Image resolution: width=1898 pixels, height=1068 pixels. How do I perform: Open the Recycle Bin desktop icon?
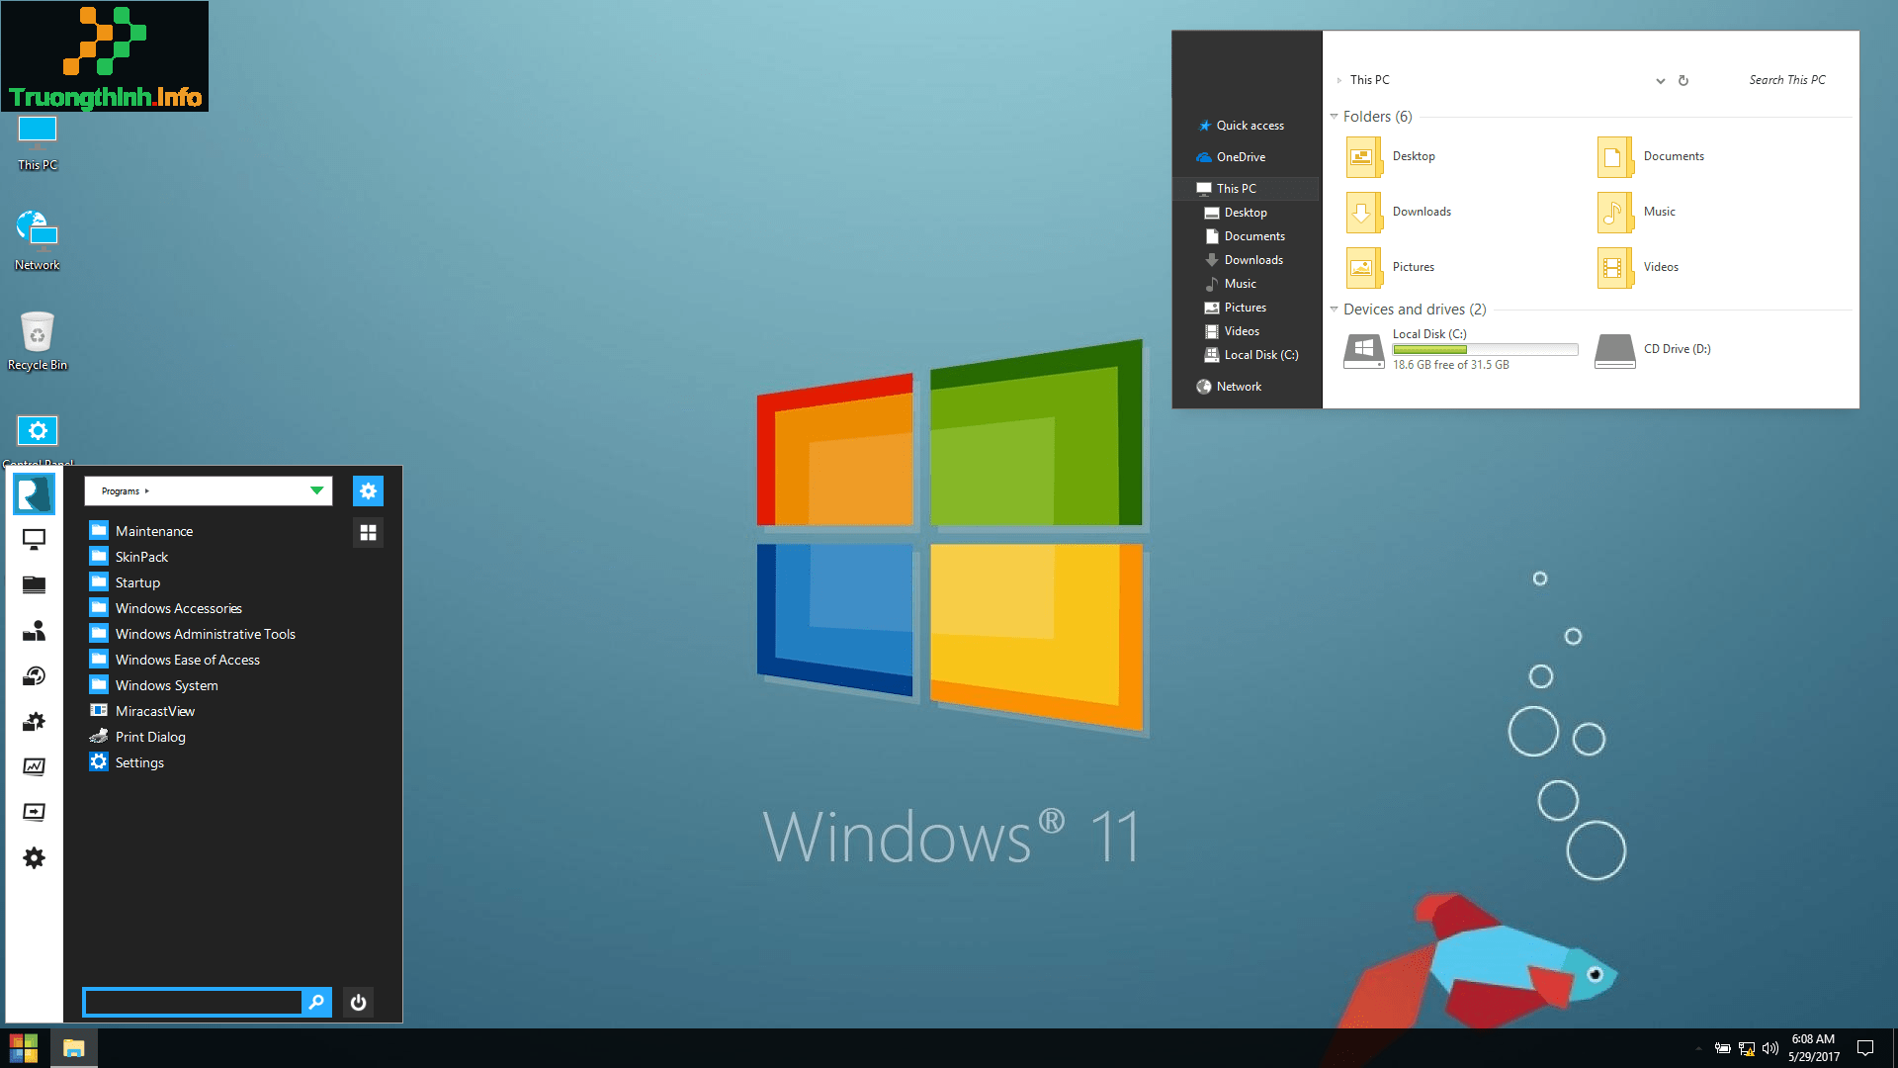coord(38,341)
